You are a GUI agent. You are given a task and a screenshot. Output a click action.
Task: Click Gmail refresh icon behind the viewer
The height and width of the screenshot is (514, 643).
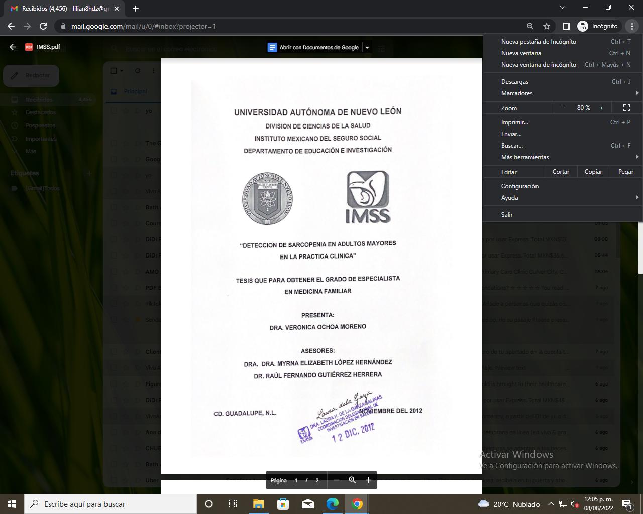tap(138, 71)
